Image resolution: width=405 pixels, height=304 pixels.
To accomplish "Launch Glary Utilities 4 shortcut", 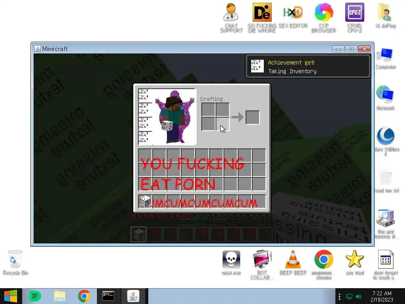I will tap(386, 141).
